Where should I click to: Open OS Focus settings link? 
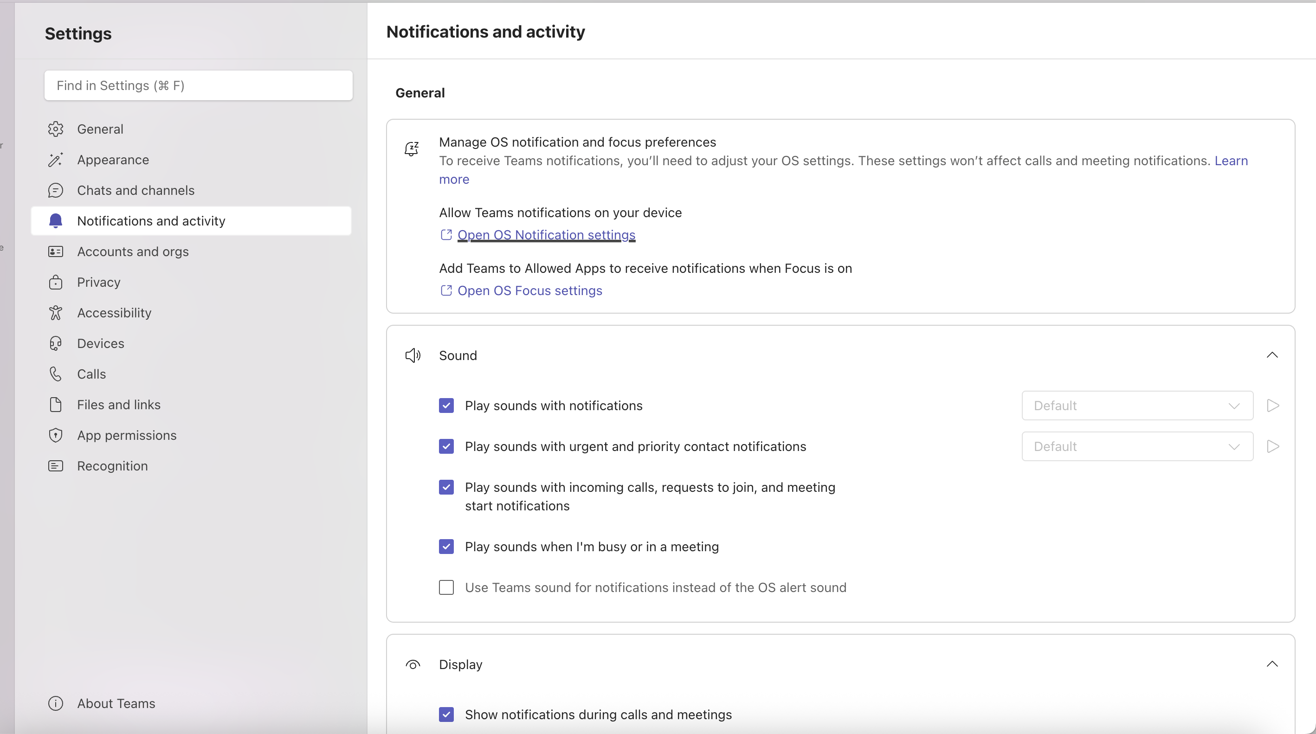529,290
